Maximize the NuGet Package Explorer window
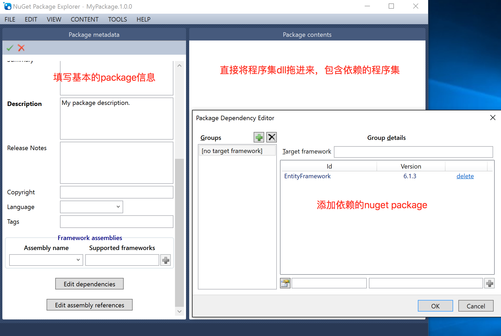Image resolution: width=501 pixels, height=336 pixels. [x=391, y=6]
